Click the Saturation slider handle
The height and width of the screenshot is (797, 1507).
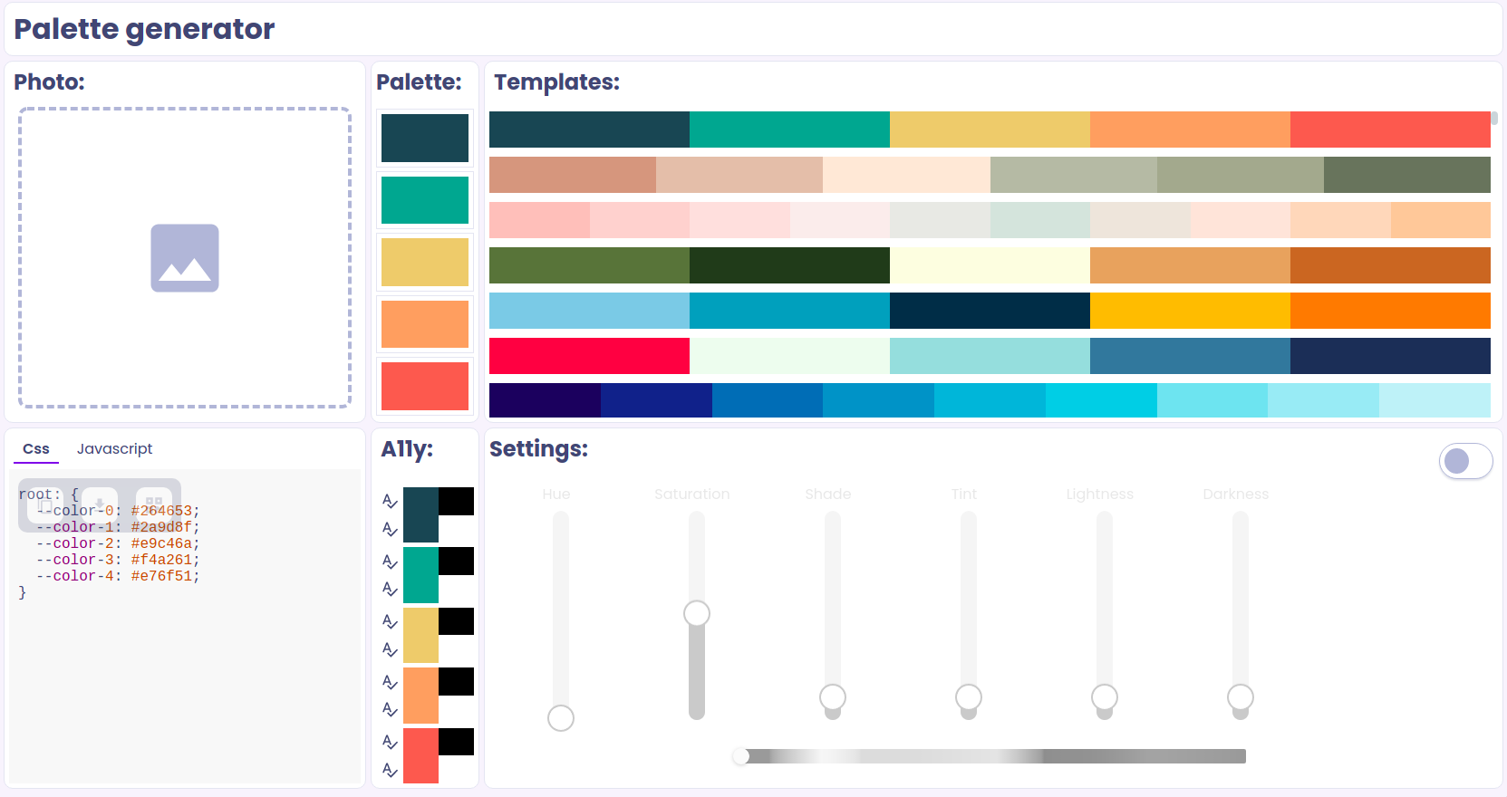[696, 613]
